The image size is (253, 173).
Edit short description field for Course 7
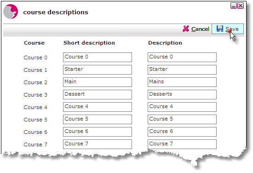(x=98, y=144)
